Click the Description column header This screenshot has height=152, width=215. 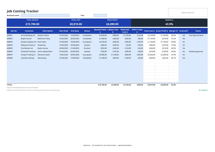pos(48,31)
